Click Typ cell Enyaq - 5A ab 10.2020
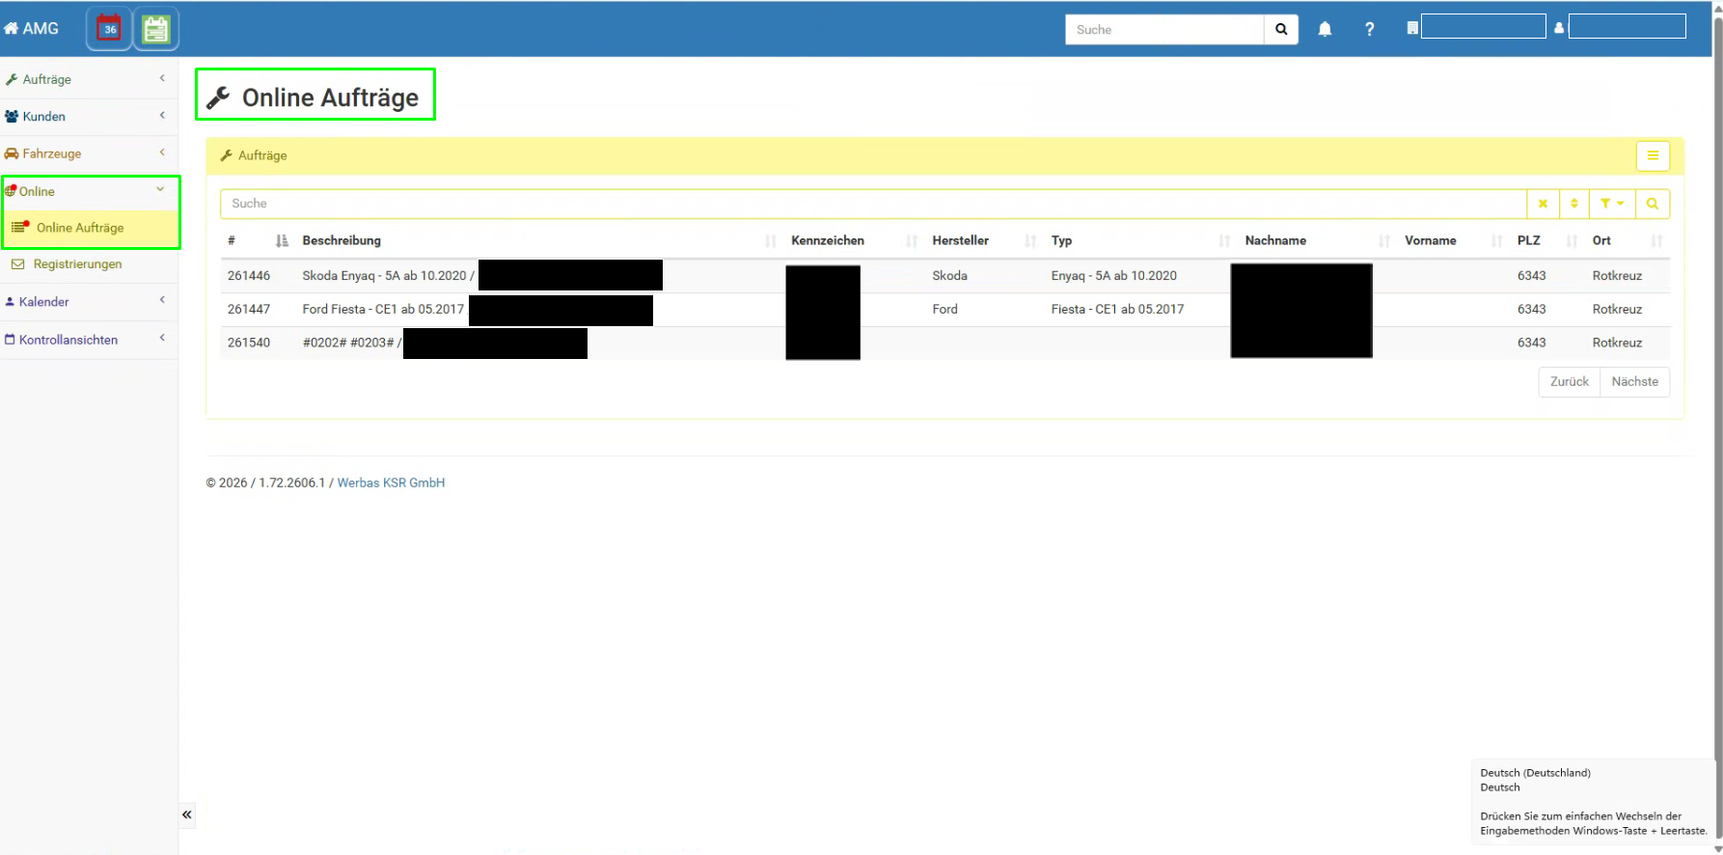 point(1114,276)
